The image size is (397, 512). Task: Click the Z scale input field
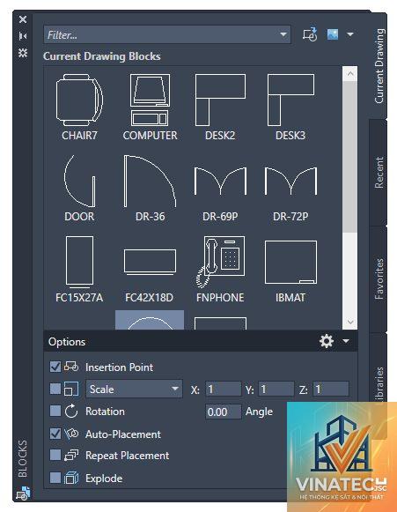pos(330,389)
